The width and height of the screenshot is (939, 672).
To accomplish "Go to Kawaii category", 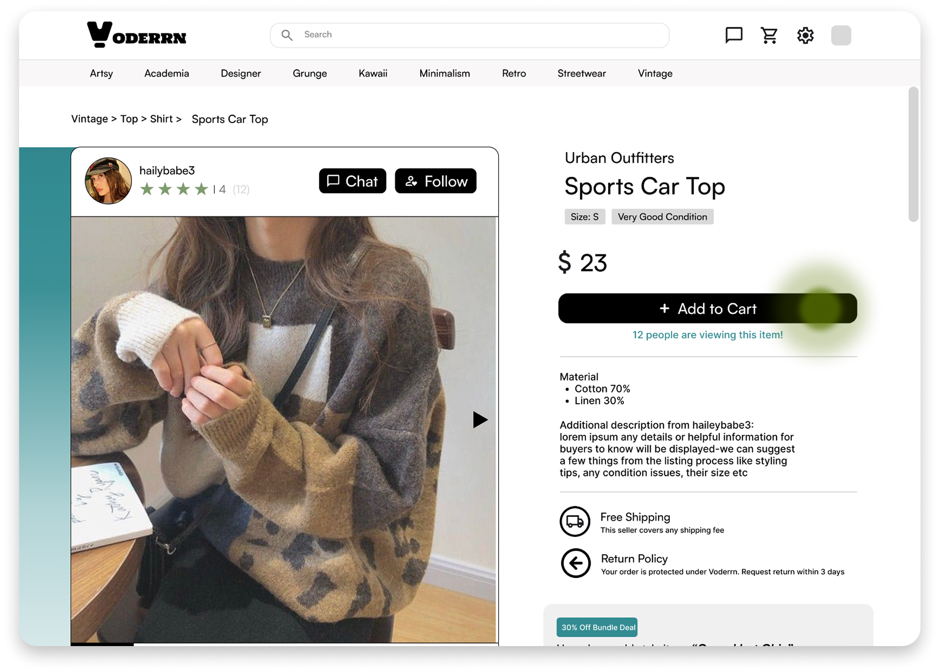I will point(373,73).
